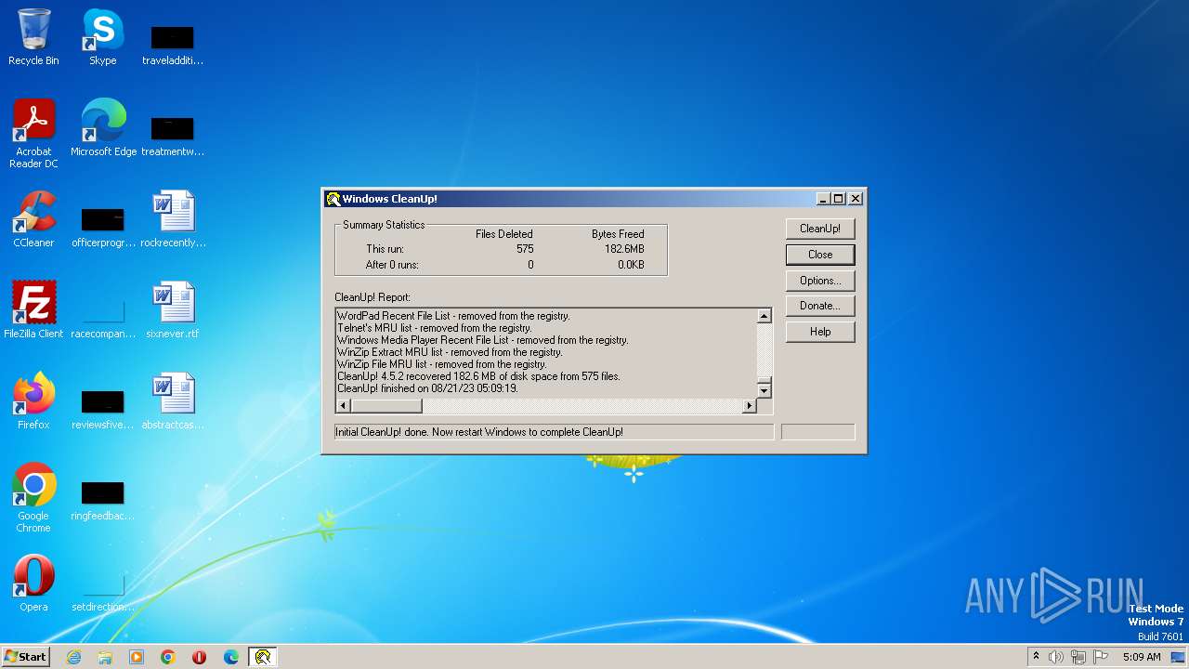Activate the Windows CleanUp! taskbar button
1189x669 pixels.
pos(263,657)
